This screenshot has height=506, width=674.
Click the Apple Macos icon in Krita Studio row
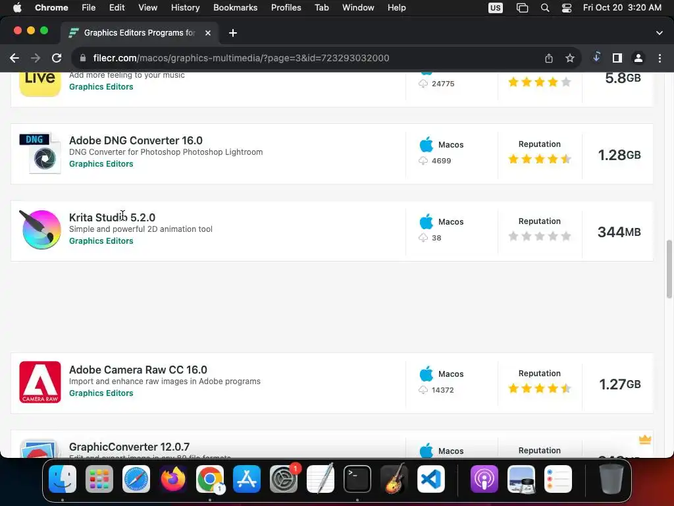[x=426, y=221]
